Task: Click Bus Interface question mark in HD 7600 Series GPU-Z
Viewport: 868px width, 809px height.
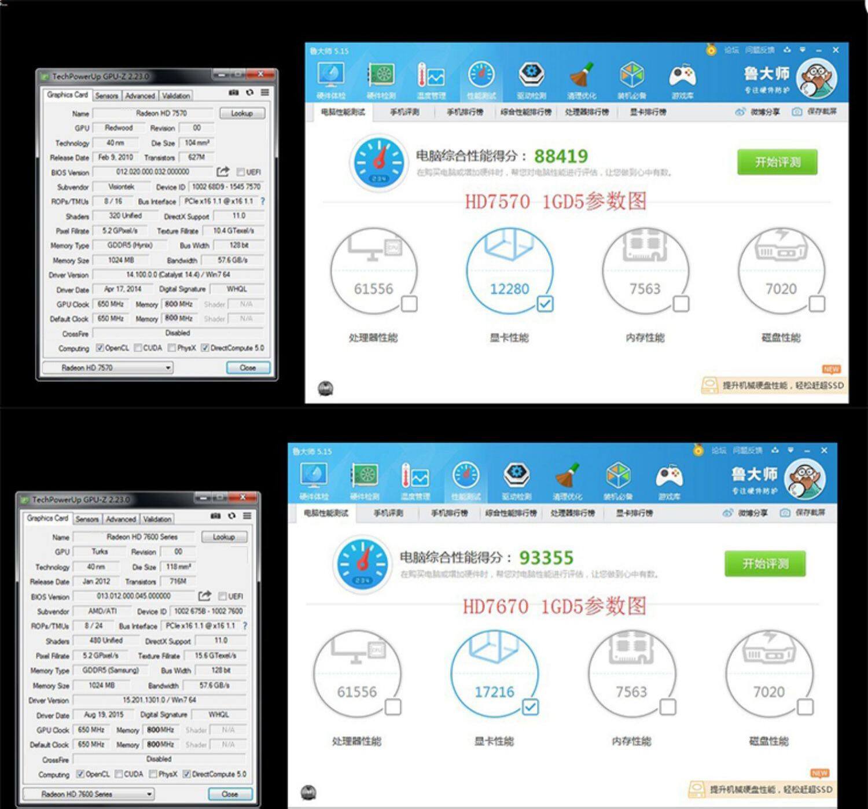Action: [245, 626]
